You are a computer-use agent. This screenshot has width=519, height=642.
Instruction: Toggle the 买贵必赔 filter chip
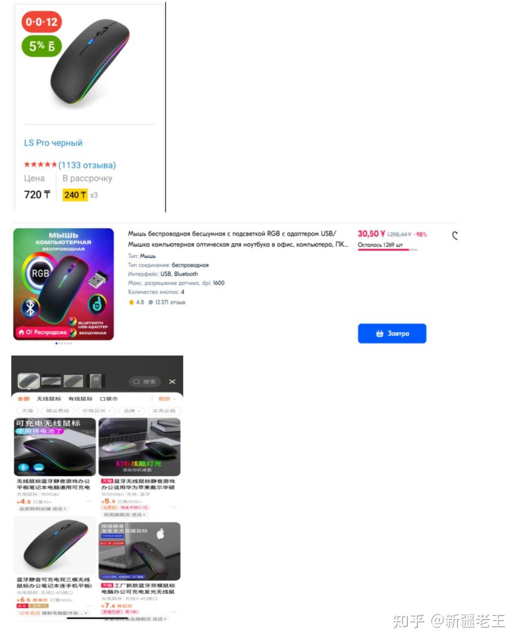click(164, 411)
